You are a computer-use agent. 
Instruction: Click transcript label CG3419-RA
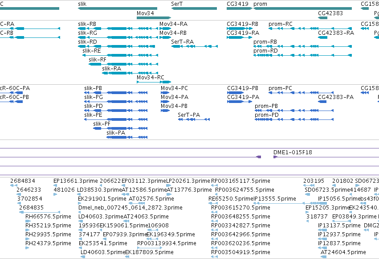(x=243, y=33)
